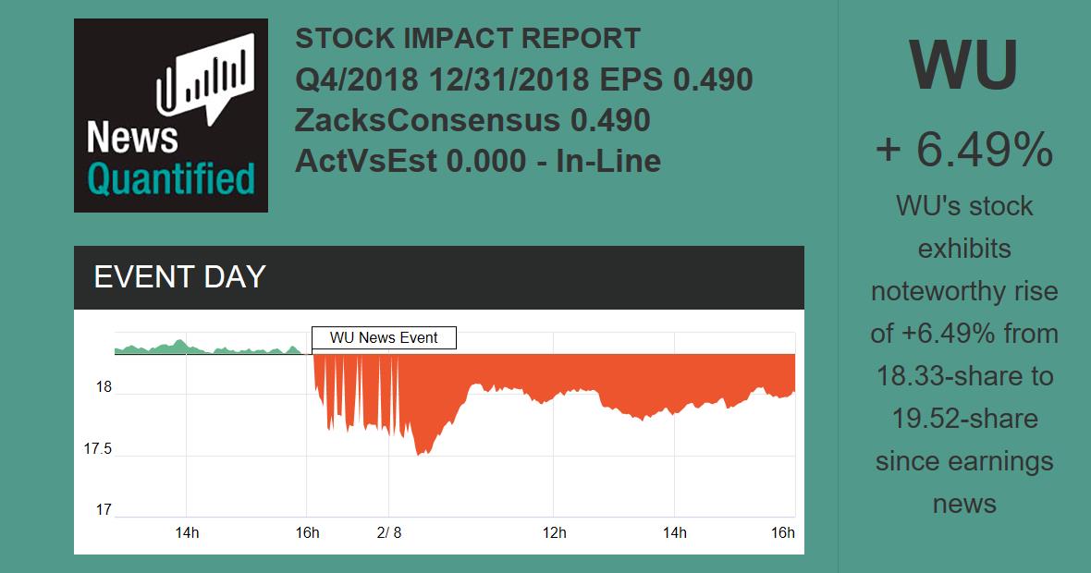
Task: Click the 16h label near news event
Action: 307,532
